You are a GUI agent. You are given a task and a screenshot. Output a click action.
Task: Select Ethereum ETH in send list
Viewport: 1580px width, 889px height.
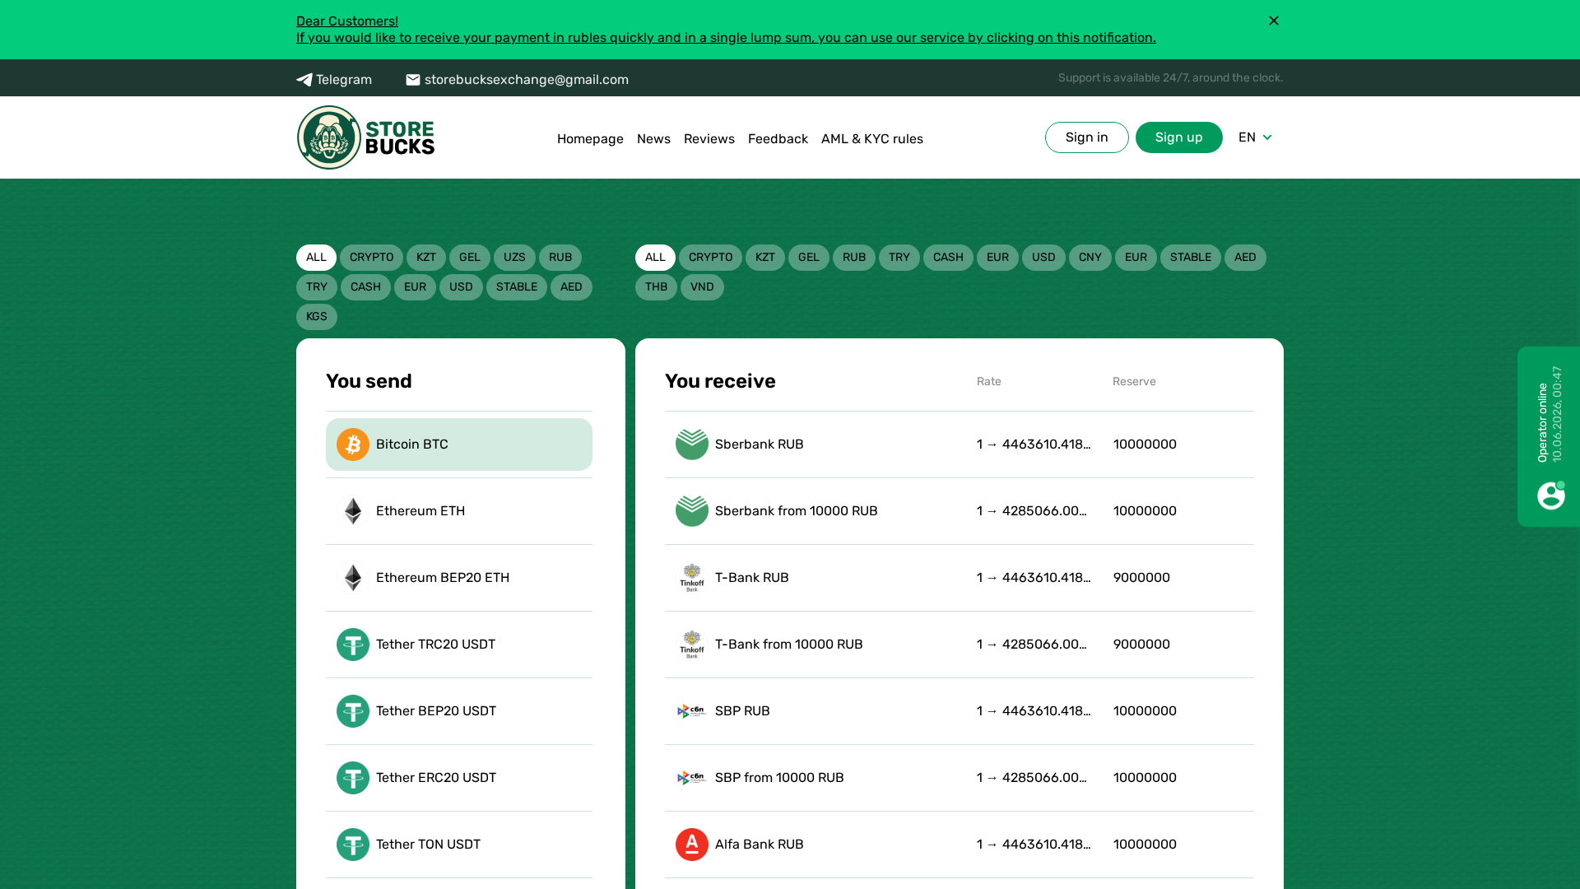459,511
